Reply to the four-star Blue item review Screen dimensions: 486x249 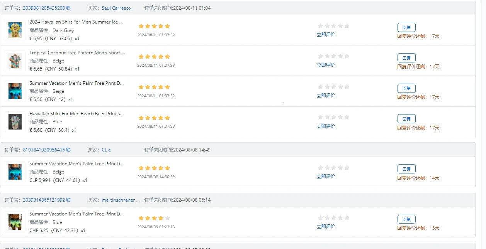[x=406, y=219]
